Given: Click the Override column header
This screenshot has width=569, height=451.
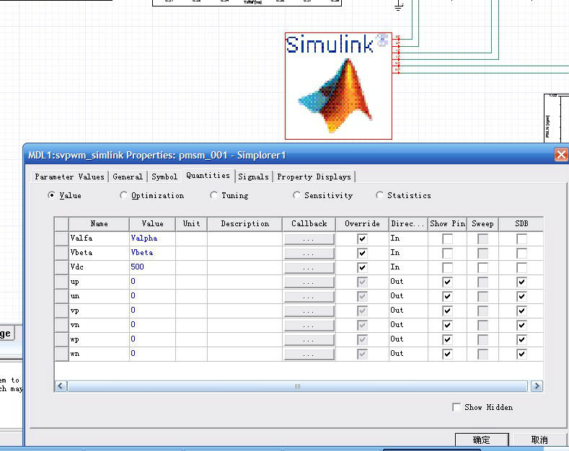Looking at the screenshot, I should tap(362, 223).
